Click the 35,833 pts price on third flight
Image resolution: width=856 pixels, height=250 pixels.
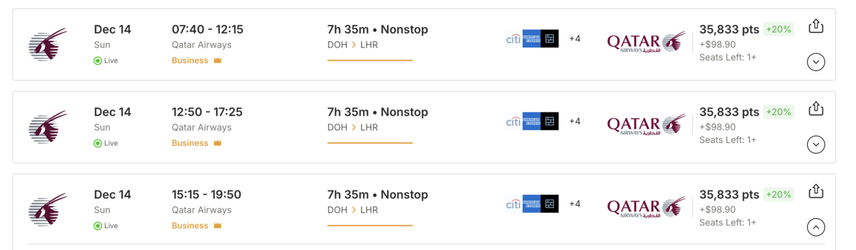pyautogui.click(x=729, y=194)
